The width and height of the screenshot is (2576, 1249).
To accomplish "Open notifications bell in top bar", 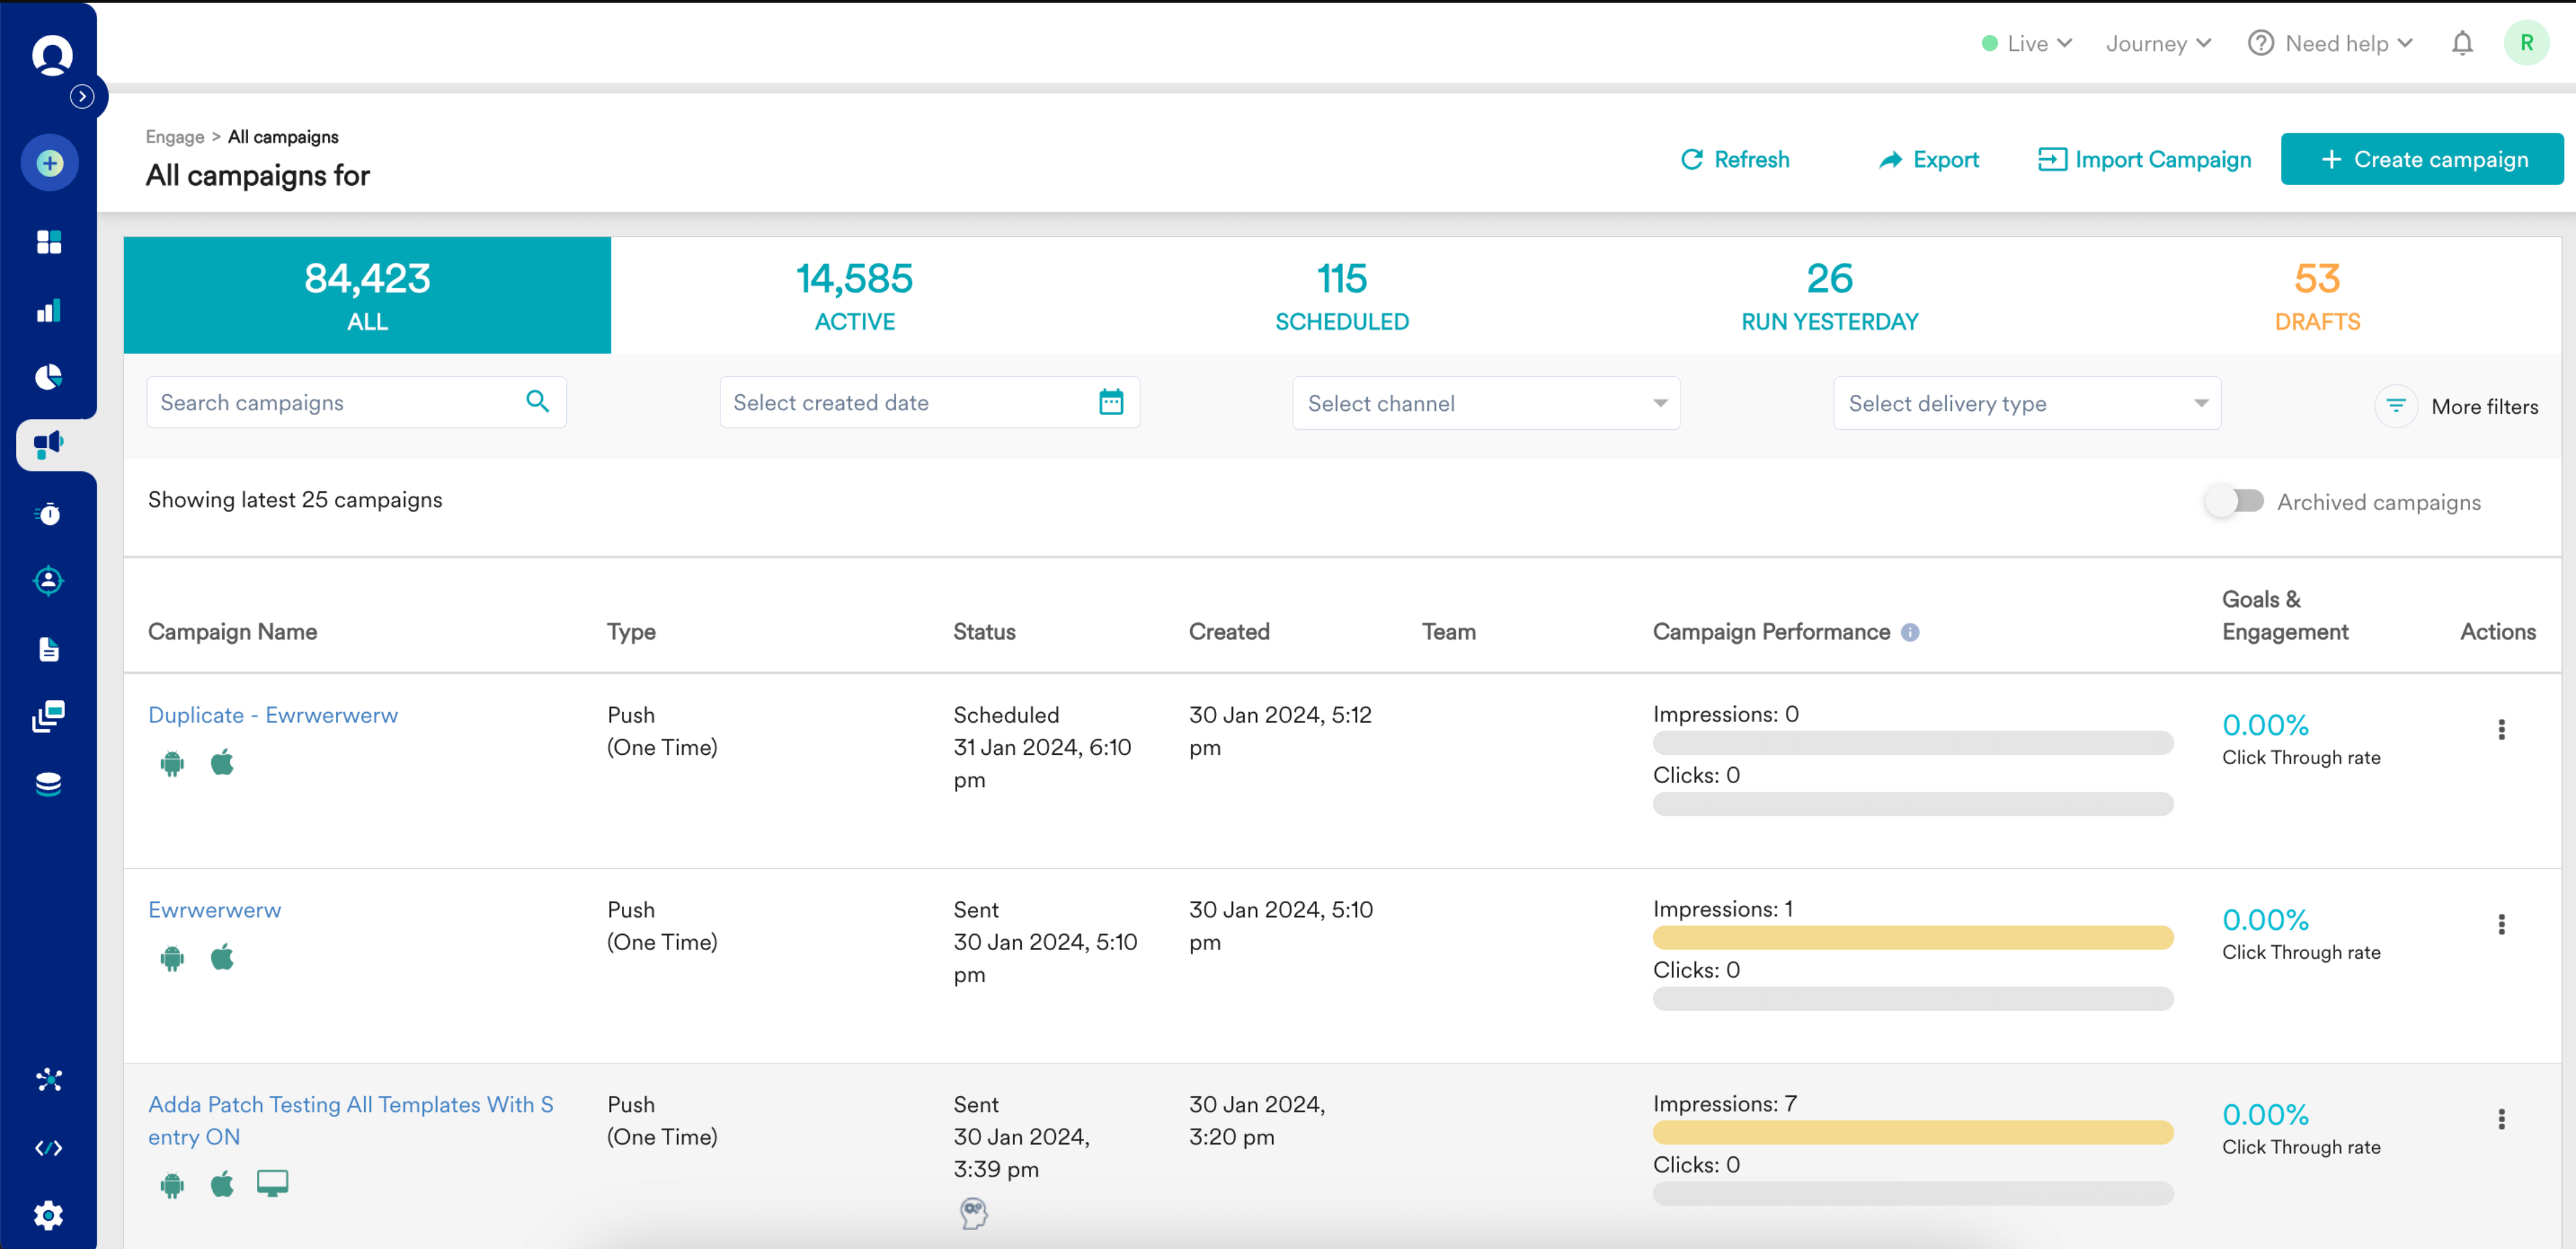I will click(2462, 43).
